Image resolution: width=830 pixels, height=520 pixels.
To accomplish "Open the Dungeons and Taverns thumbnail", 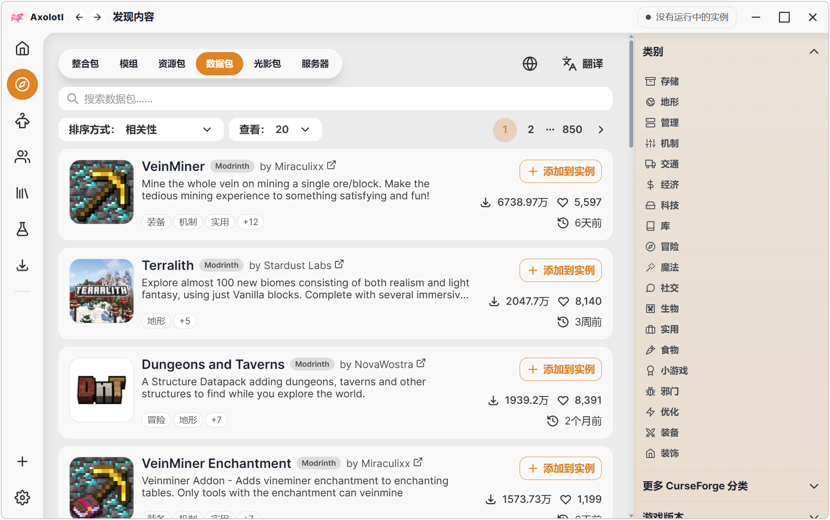I will point(102,390).
